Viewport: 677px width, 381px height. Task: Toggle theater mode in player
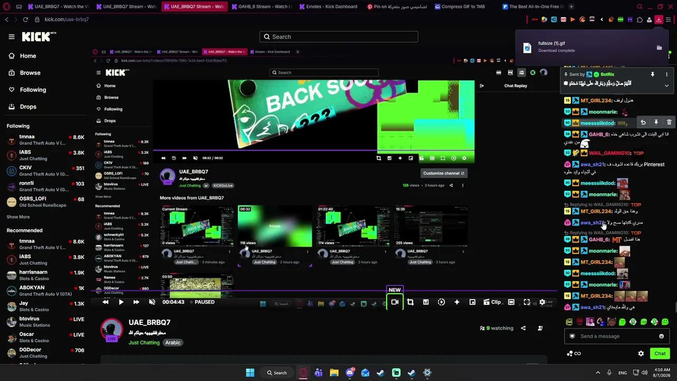(511, 302)
